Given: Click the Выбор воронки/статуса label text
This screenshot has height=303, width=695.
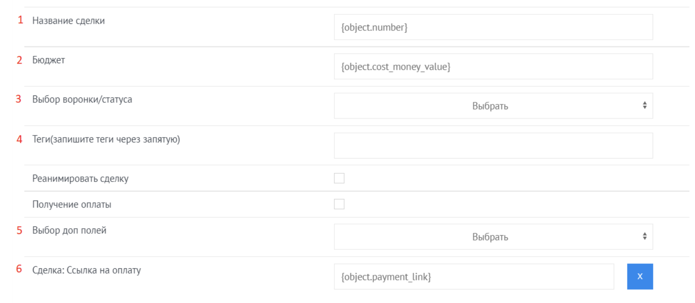Looking at the screenshot, I should [x=82, y=99].
